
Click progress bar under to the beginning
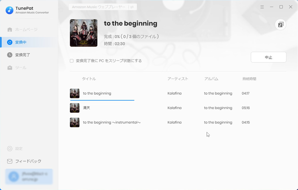(x=102, y=100)
